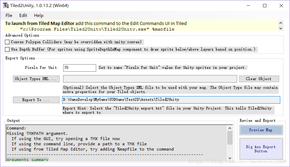Enable Convex Polygon Colliders checkbox
Viewport: 290px width, 167px height.
(x=7, y=42)
